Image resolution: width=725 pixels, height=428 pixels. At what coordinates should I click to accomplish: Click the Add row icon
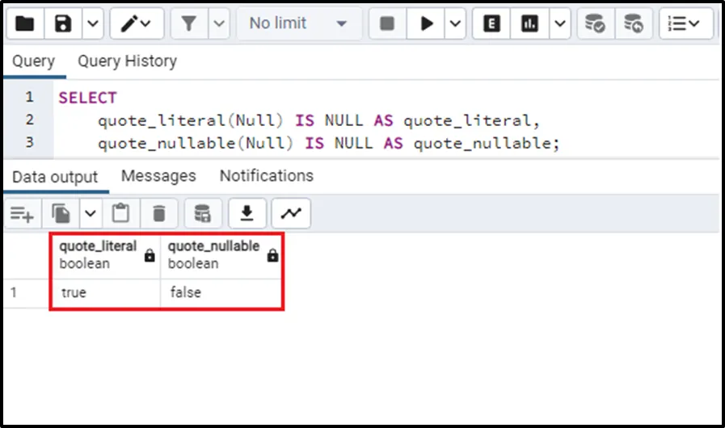click(22, 213)
